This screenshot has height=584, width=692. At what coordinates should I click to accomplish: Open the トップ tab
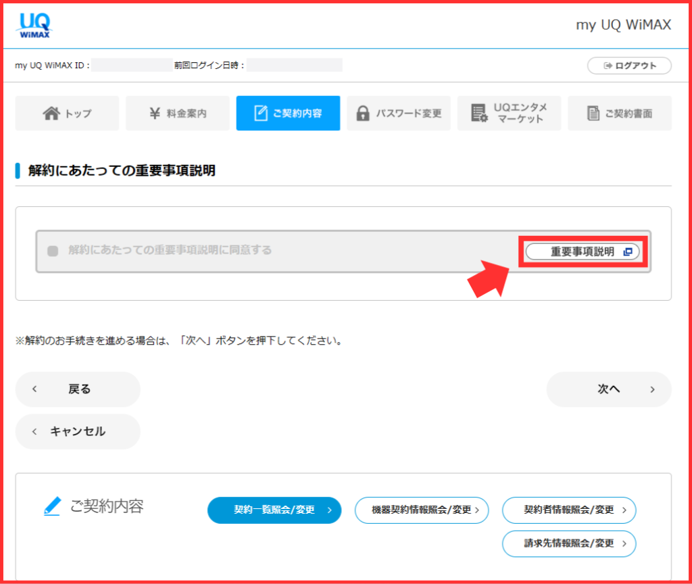[67, 113]
